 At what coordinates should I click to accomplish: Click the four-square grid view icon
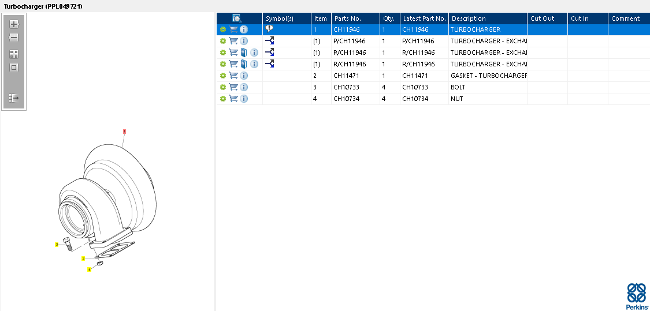click(x=14, y=54)
